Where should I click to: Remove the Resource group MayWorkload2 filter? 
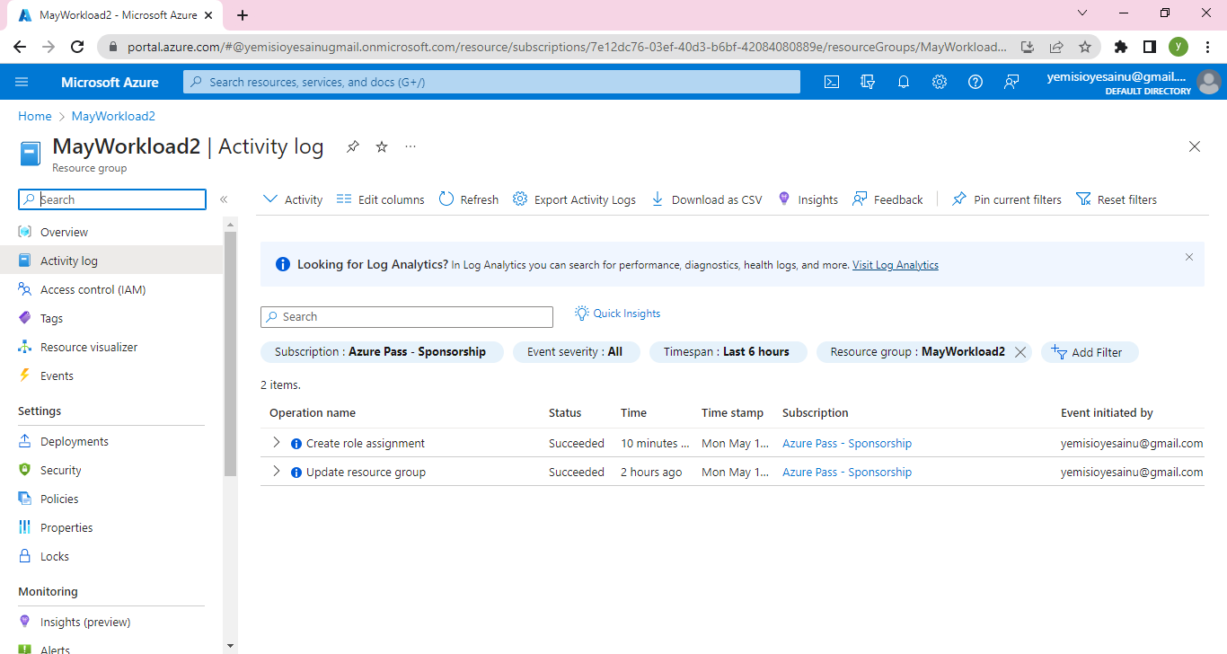[x=1020, y=352]
